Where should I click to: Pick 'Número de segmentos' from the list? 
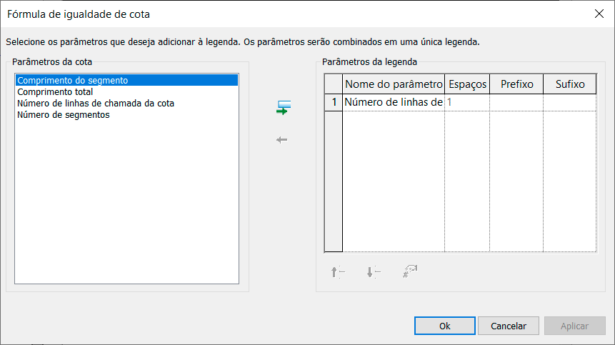click(64, 115)
